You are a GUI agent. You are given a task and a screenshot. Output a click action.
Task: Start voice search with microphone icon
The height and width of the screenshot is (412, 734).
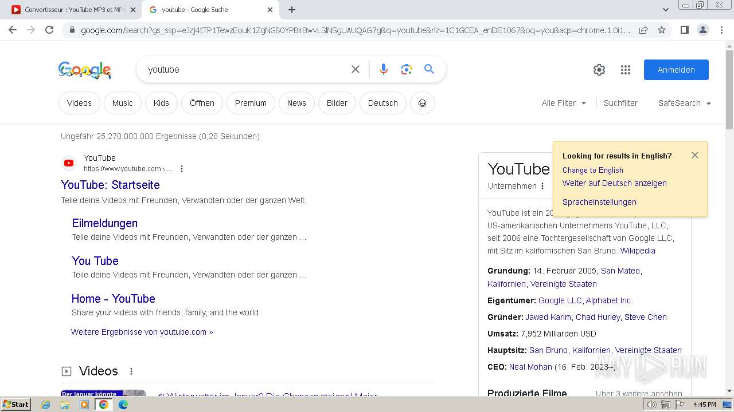[x=384, y=69]
